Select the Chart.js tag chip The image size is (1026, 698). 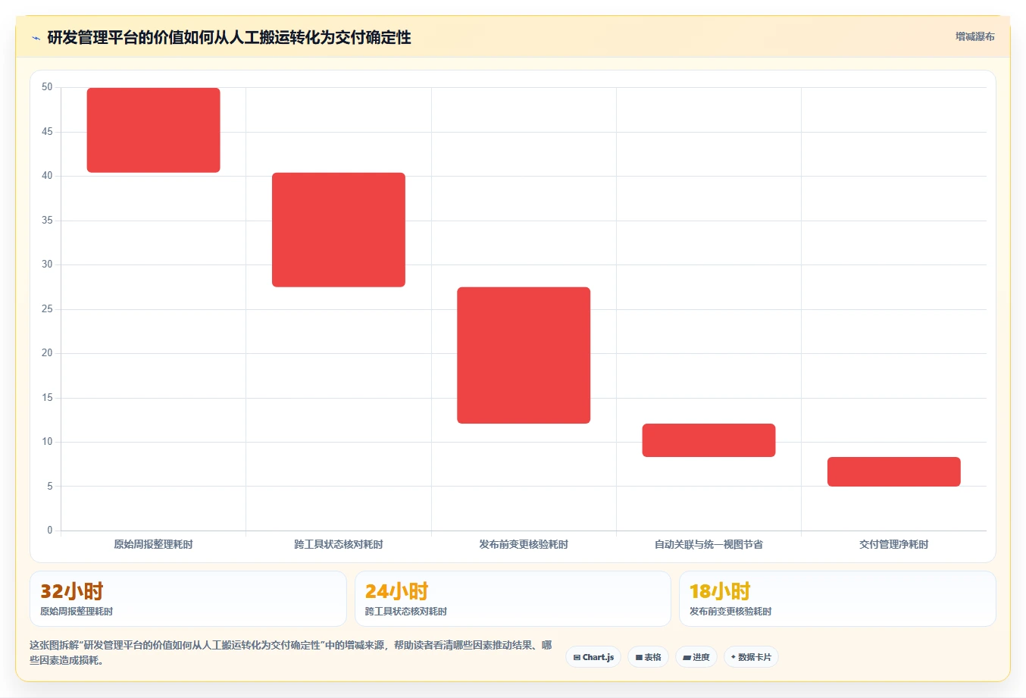tap(593, 657)
